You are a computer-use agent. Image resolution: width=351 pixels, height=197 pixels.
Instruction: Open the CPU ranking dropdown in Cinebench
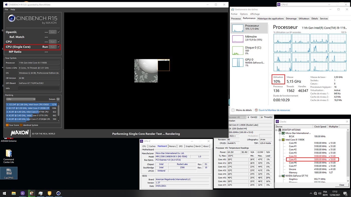21,99
